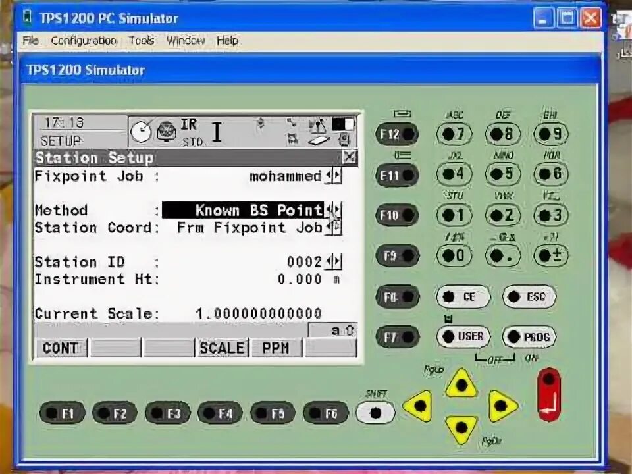Open the Help menu
Image resolution: width=632 pixels, height=474 pixels.
pyautogui.click(x=227, y=40)
